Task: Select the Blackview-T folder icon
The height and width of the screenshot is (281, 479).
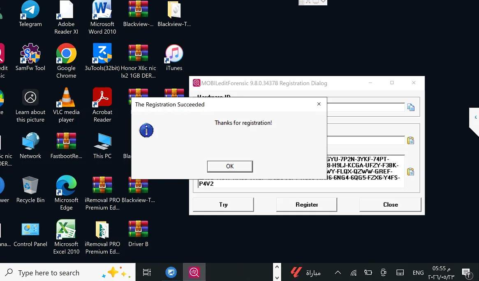Action: coord(174,14)
